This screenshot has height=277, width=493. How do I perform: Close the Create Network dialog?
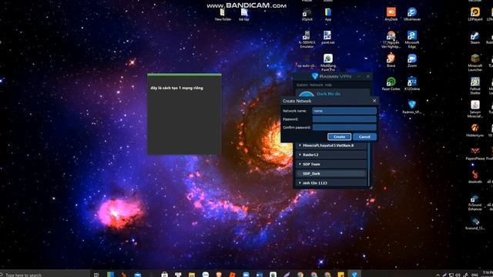(x=374, y=101)
